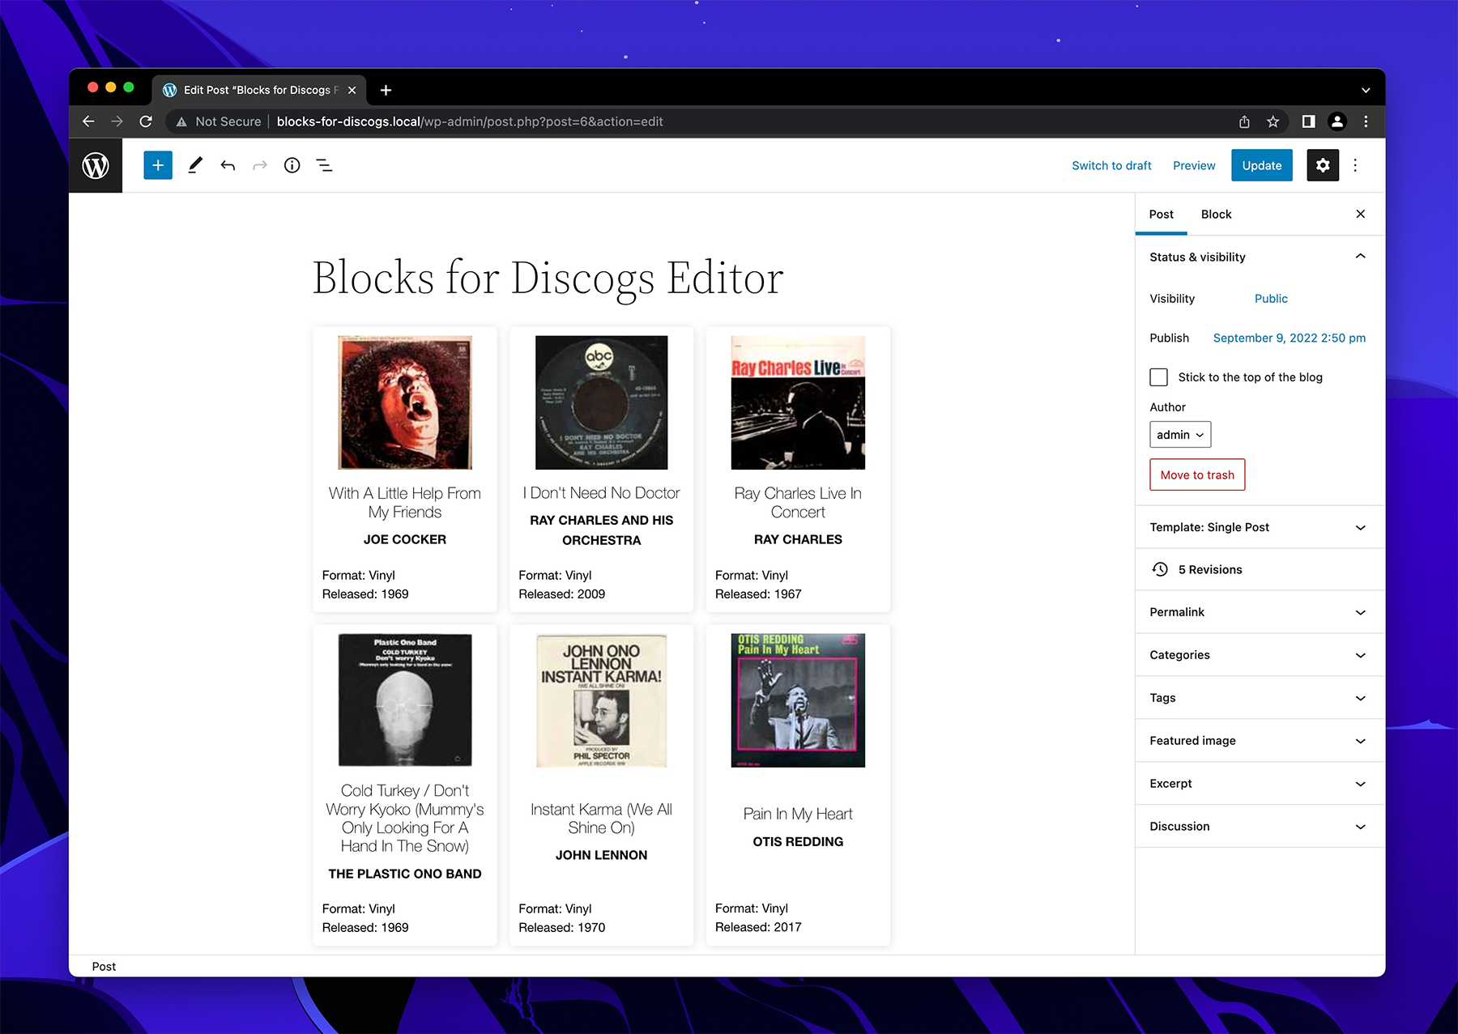Click the WordPress logo icon
Image resolution: width=1458 pixels, height=1034 pixels.
(x=96, y=166)
